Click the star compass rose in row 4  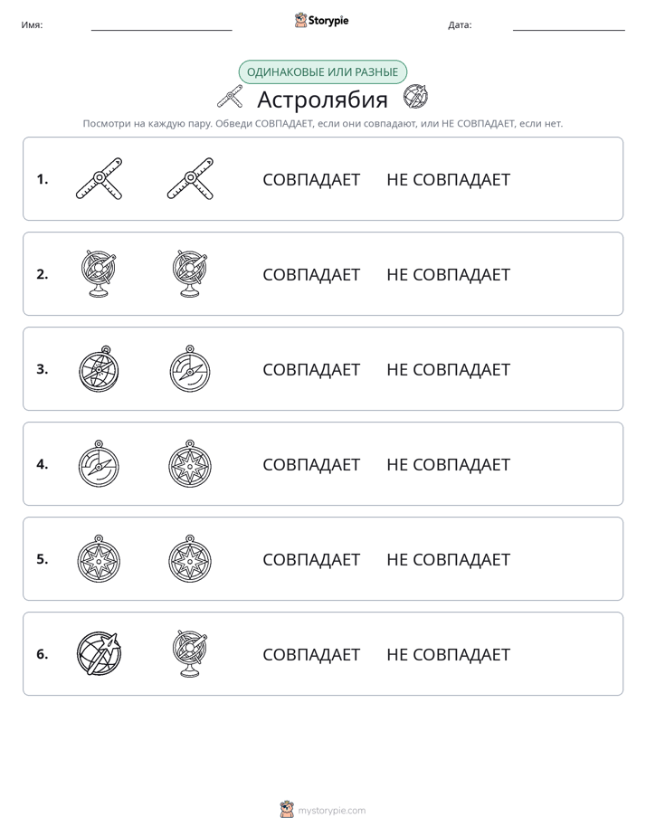click(190, 463)
